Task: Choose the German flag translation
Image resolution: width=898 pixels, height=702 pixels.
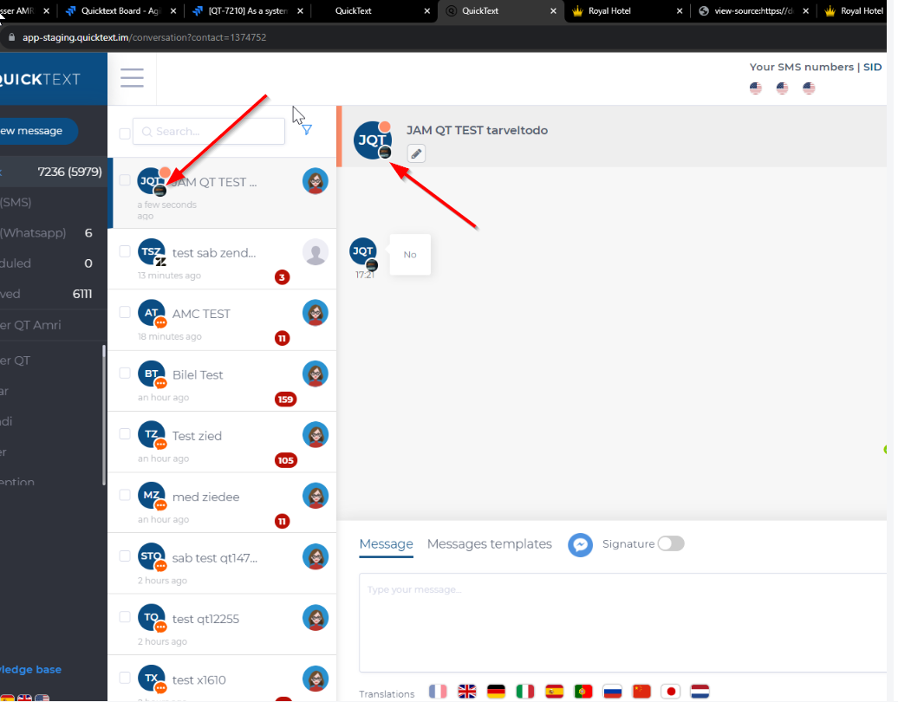Action: (x=496, y=692)
